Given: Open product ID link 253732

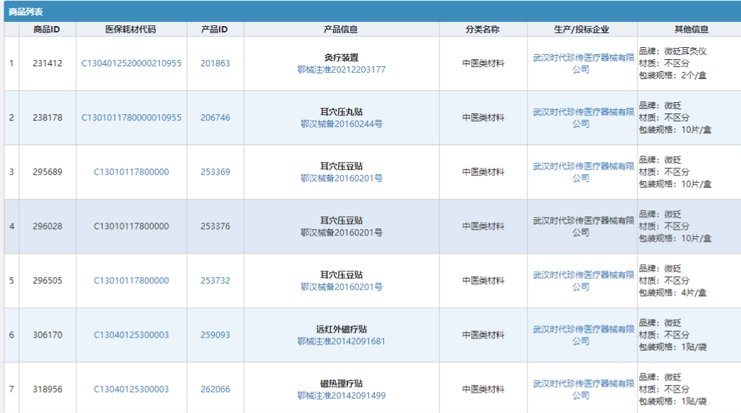Looking at the screenshot, I should [215, 281].
